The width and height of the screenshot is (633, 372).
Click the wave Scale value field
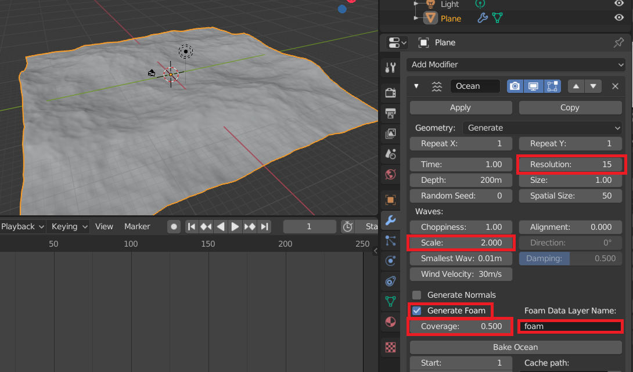click(x=461, y=243)
